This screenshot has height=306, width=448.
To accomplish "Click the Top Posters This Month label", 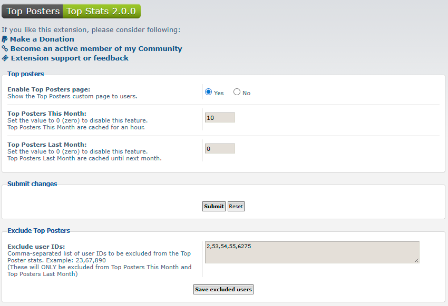I will 47,114.
